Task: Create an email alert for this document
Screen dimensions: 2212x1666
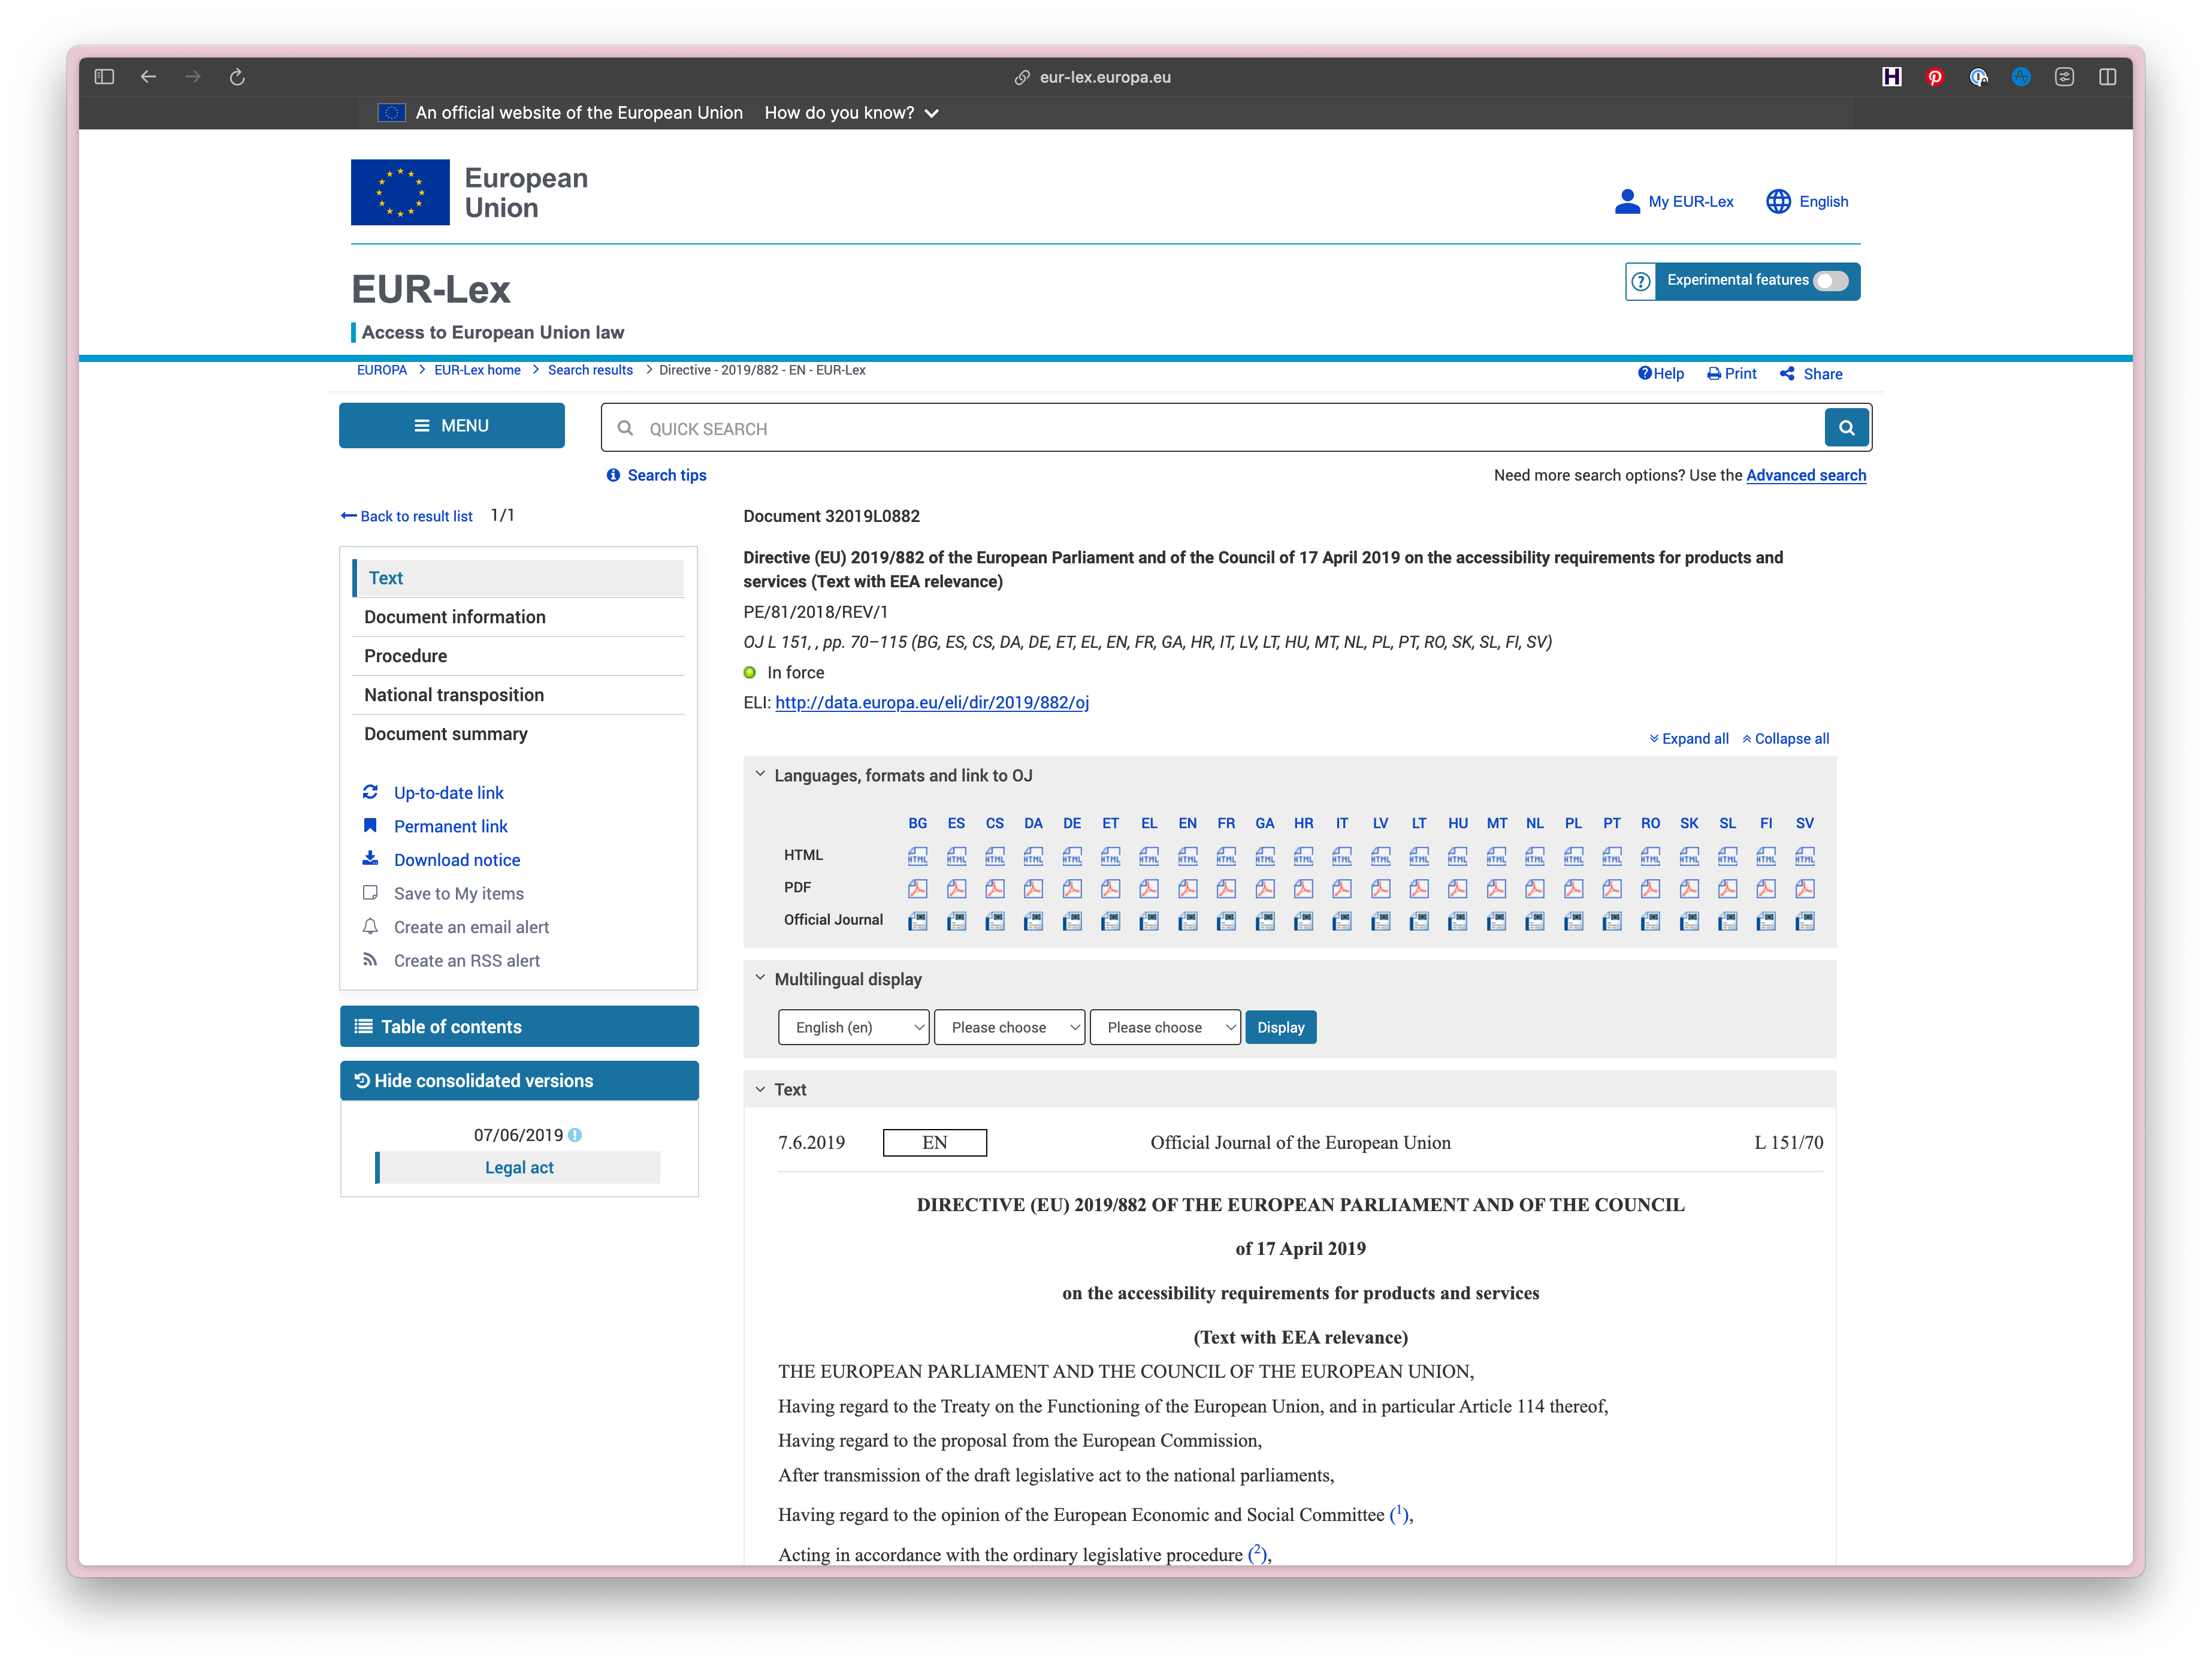Action: pos(471,927)
